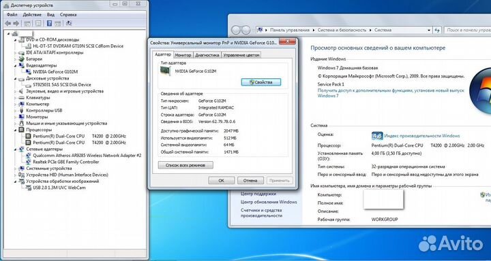Open the address bar history dropdown
Image resolution: width=491 pixels, height=261 pixels.
429,31
